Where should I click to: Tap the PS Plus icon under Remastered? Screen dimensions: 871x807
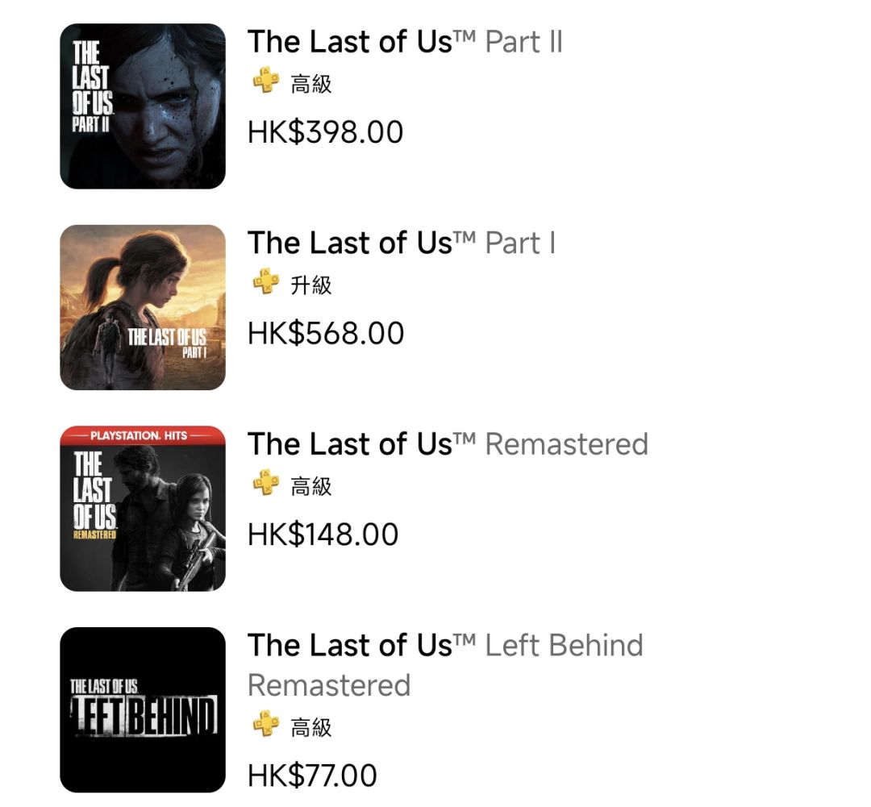point(265,484)
